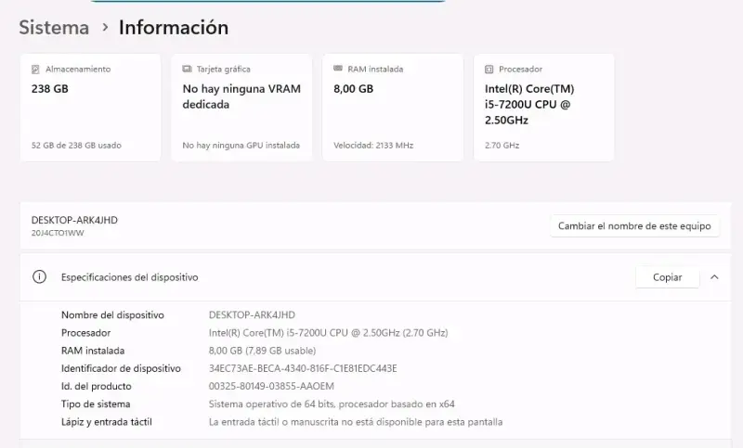This screenshot has height=448, width=743.
Task: Click the DESKTOP-ARK4JHD computer name heading
Action: tap(74, 220)
